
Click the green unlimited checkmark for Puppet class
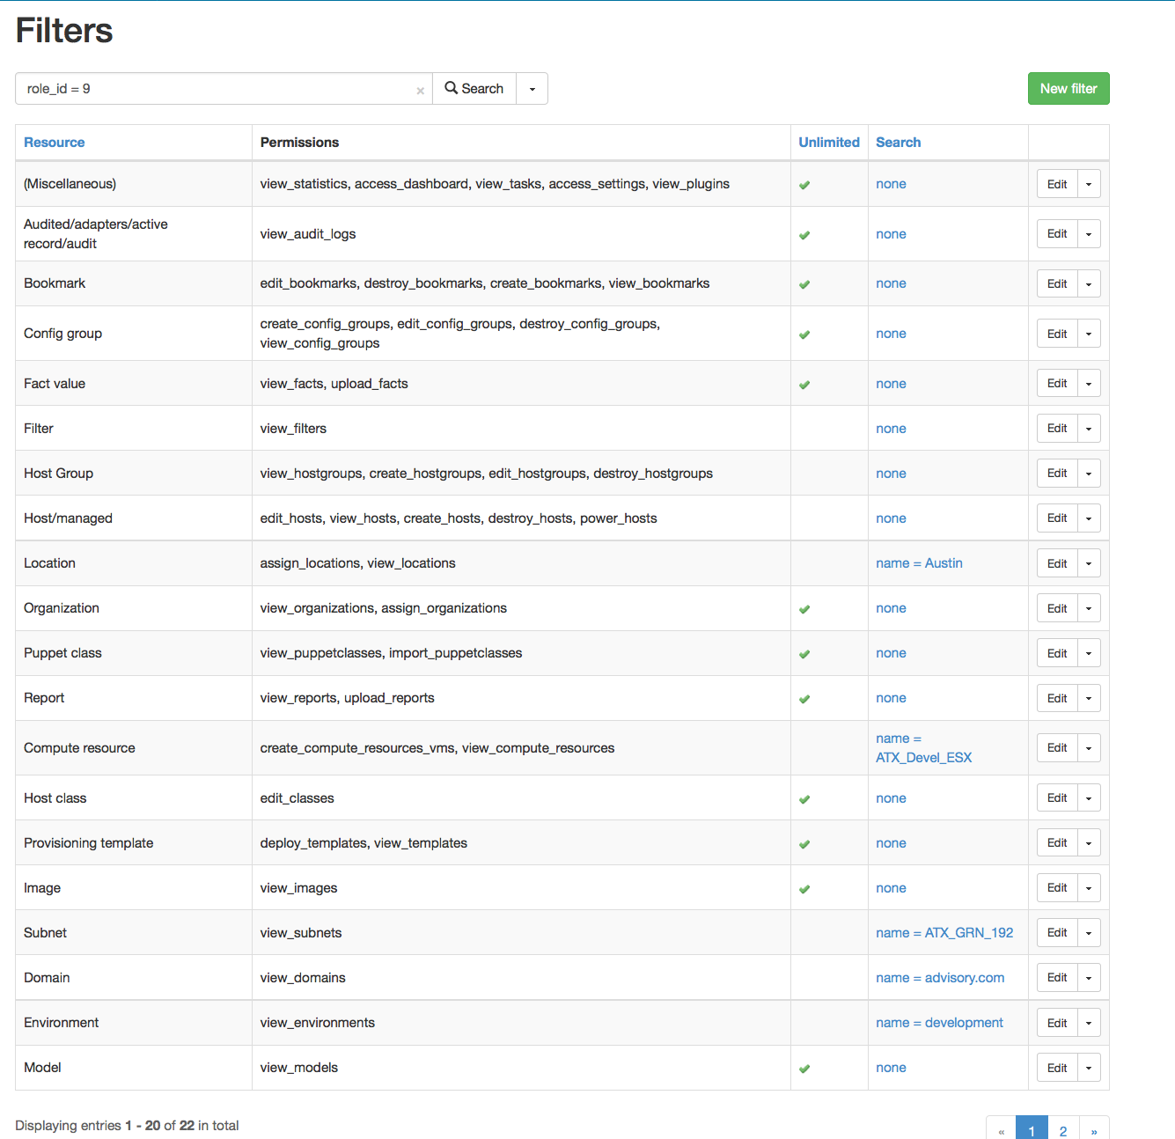(x=804, y=654)
